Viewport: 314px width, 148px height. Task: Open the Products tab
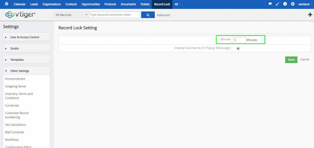coord(110,4)
